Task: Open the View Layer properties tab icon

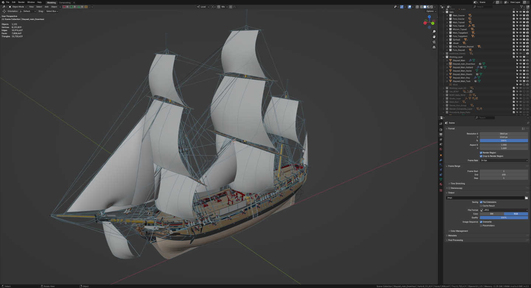Action: click(441, 139)
